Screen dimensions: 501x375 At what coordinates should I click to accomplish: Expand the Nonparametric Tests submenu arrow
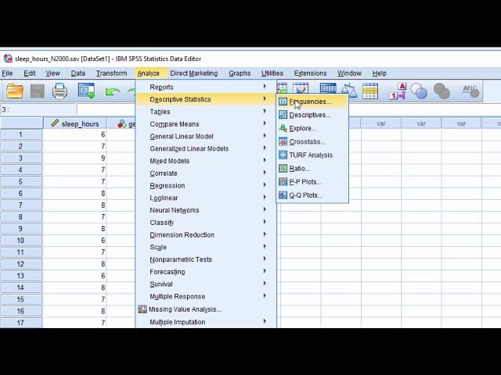point(265,259)
